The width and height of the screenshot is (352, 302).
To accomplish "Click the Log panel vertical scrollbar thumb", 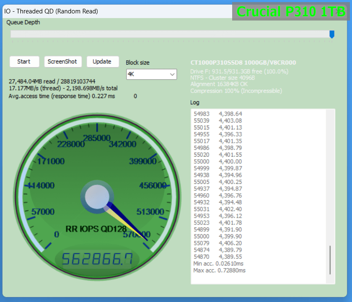I will (330, 260).
